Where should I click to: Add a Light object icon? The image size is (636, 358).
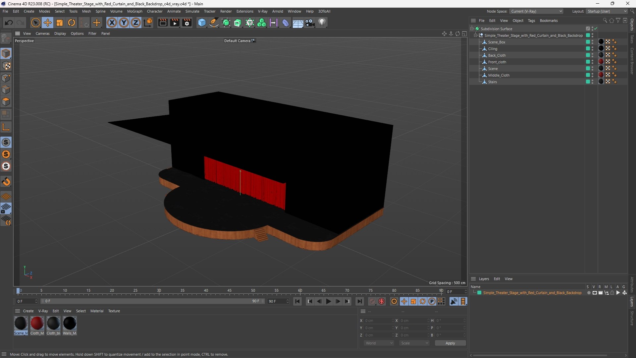(x=322, y=23)
